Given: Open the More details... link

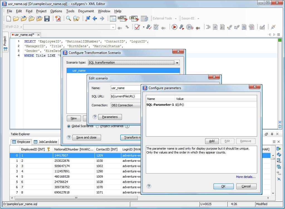Looking at the screenshot, I should [246, 177].
